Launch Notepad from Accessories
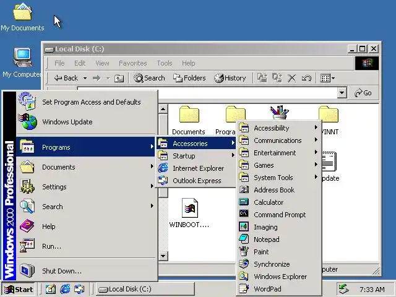Viewport: 396px width, 297px height. coord(279,239)
